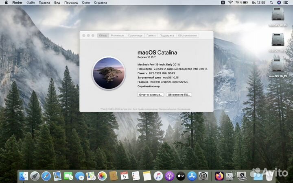Switch to the Мониторы tab

[117, 35]
